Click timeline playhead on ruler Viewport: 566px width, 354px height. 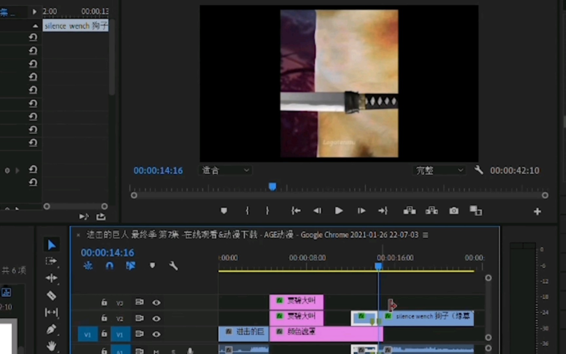(x=378, y=266)
